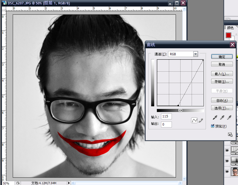Screen dimensions: 238x185
Task: Minimize the DSC_6207.JPG document window
Action: (170, 3)
